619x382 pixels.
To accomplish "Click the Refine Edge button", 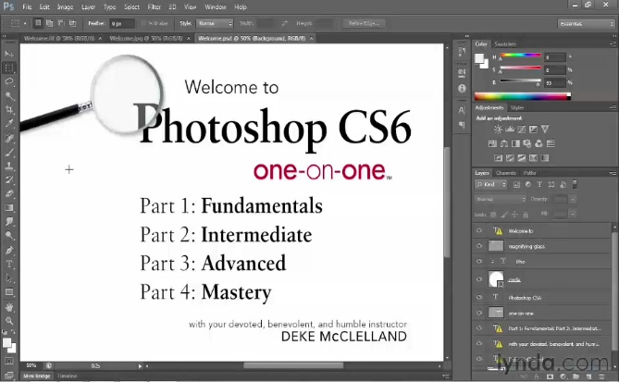I will tap(364, 23).
